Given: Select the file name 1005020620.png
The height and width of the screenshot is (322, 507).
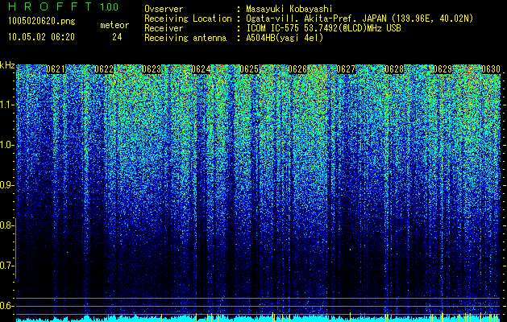Looking at the screenshot, I should (x=42, y=22).
